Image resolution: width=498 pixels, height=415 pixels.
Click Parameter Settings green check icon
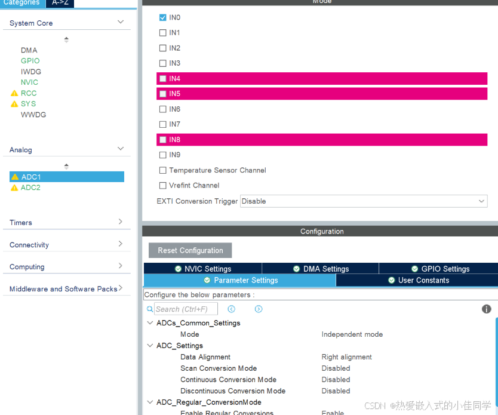pos(207,280)
